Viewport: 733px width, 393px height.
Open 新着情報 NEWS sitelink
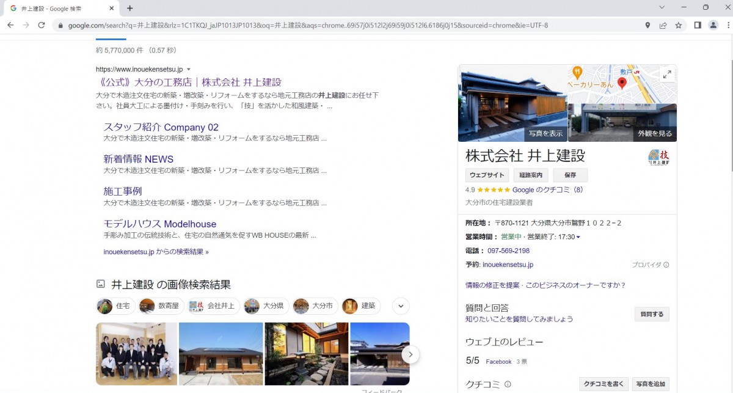(139, 159)
